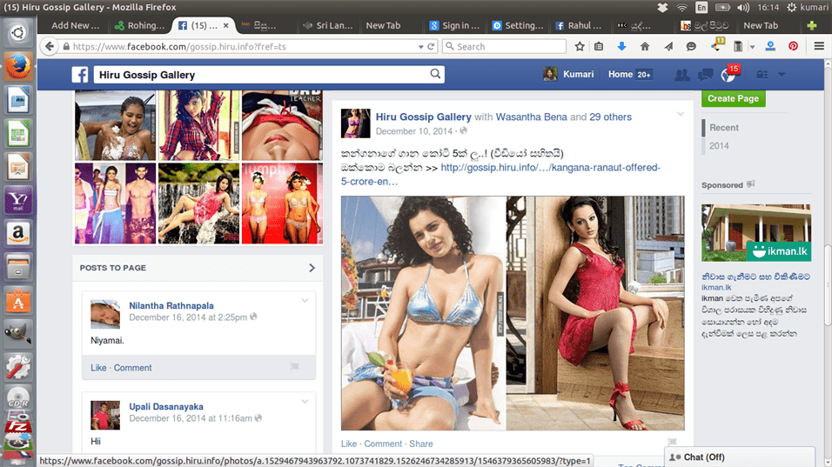Close the active Facebook tab
The width and height of the screenshot is (832, 467).
(226, 25)
